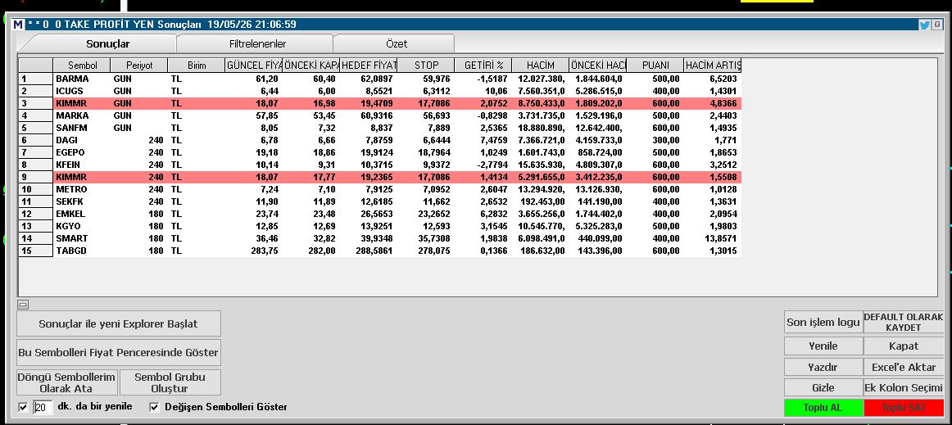Toggle the auto-refresh minutes checkbox
The width and height of the screenshot is (952, 425).
click(23, 407)
